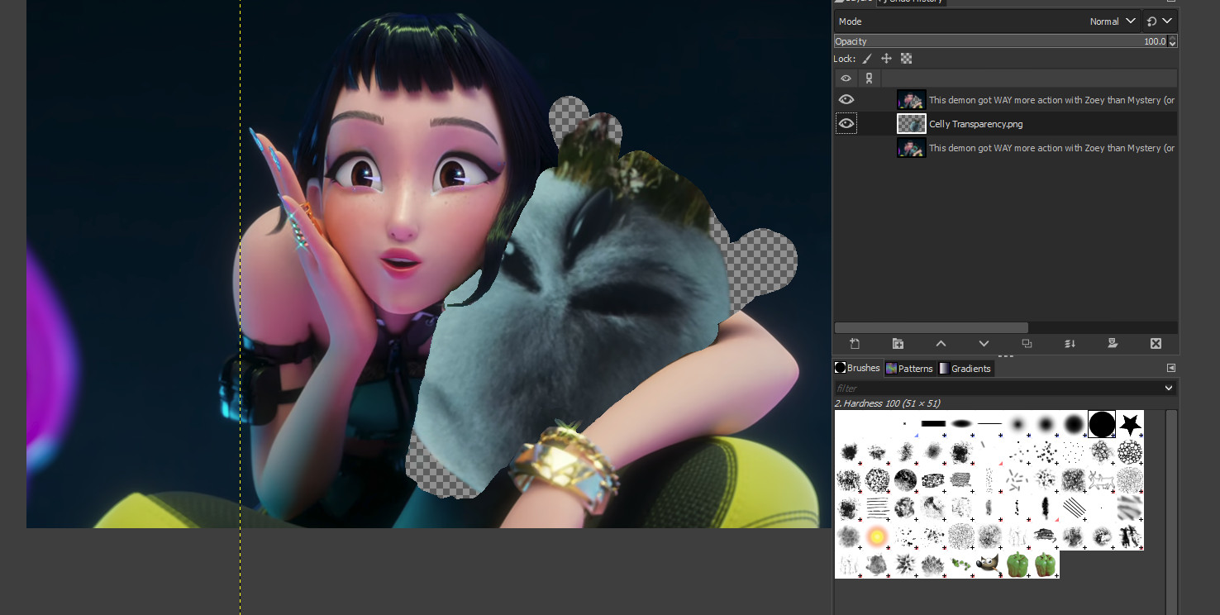Screen dimensions: 1220x615
Task: Raise the selected layer one step
Action: 941,344
